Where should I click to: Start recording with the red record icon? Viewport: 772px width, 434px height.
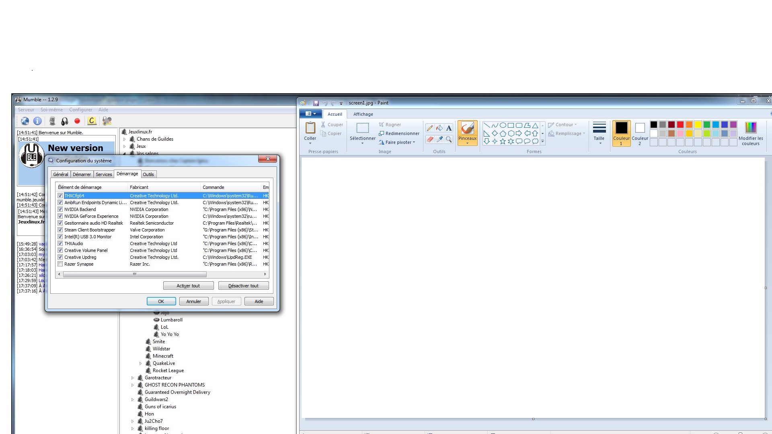click(x=77, y=121)
